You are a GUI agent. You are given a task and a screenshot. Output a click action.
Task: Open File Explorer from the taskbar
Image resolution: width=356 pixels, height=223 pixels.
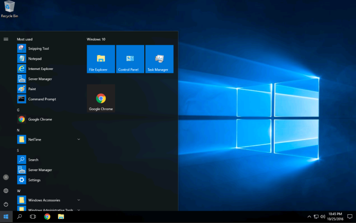click(61, 217)
